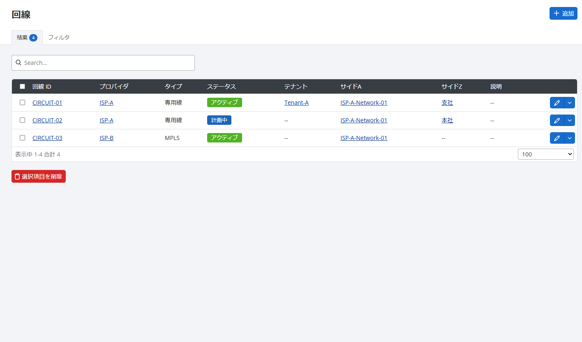582x342 pixels.
Task: Click the 計画中 status badge for CIRCUIT-02
Action: pos(219,120)
